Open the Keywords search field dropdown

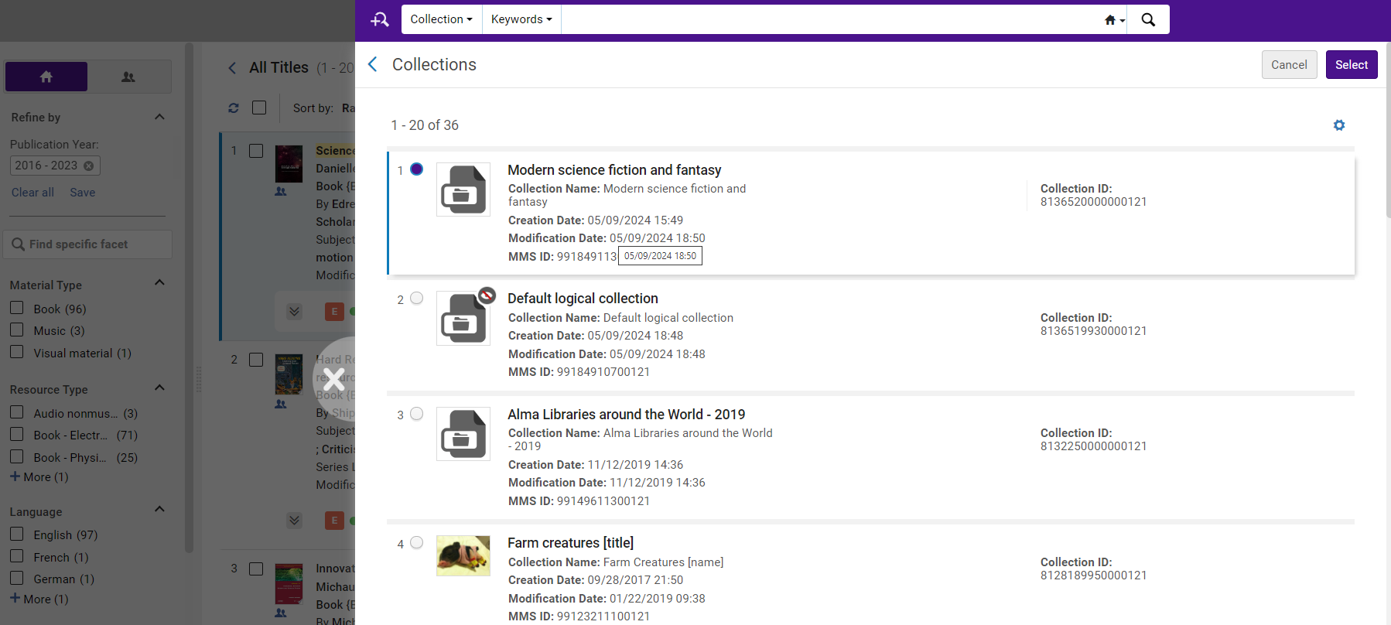(x=521, y=19)
